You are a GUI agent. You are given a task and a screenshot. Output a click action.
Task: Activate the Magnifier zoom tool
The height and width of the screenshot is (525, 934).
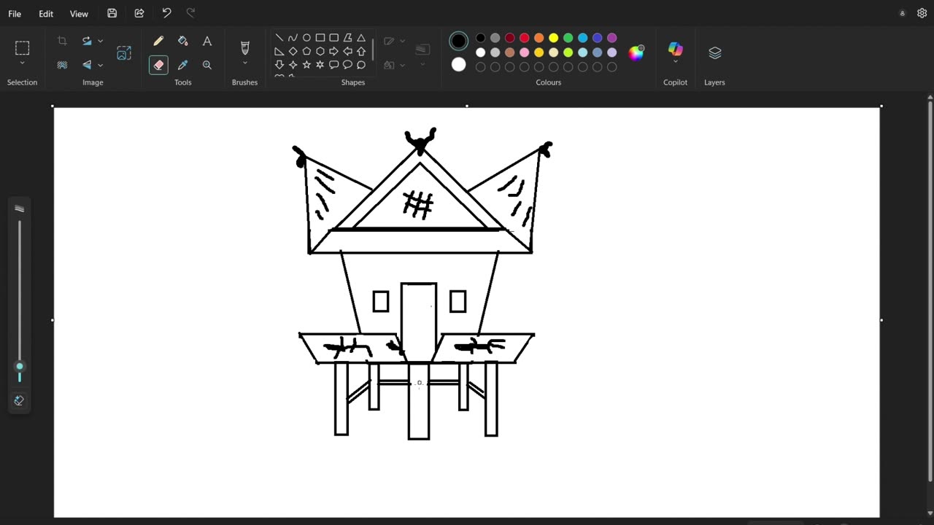tap(207, 65)
